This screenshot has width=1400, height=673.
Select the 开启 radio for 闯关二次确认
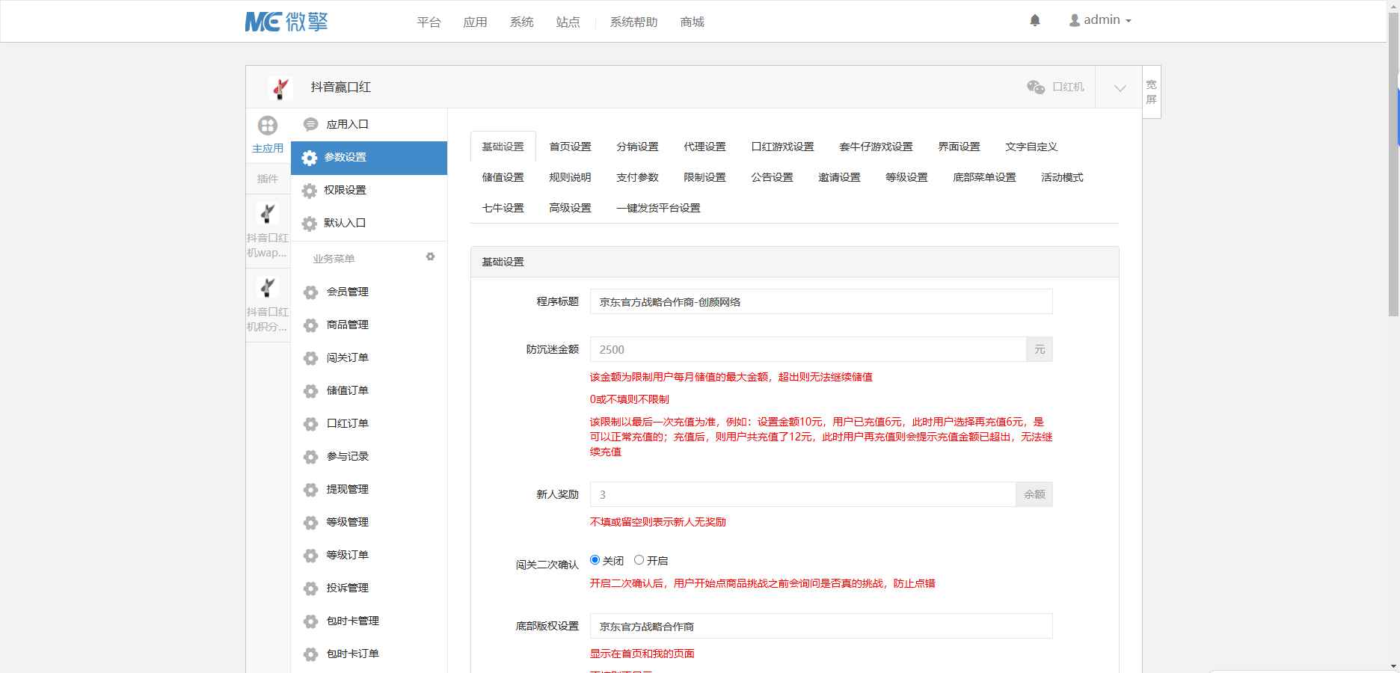click(x=639, y=559)
